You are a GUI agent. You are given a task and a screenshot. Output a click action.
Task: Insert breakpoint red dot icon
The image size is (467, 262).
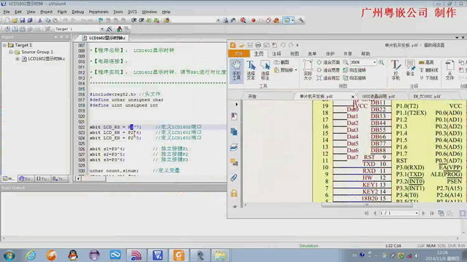[253, 21]
